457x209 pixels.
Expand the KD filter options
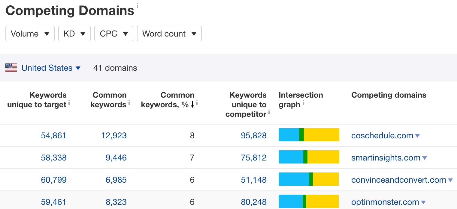pyautogui.click(x=74, y=34)
